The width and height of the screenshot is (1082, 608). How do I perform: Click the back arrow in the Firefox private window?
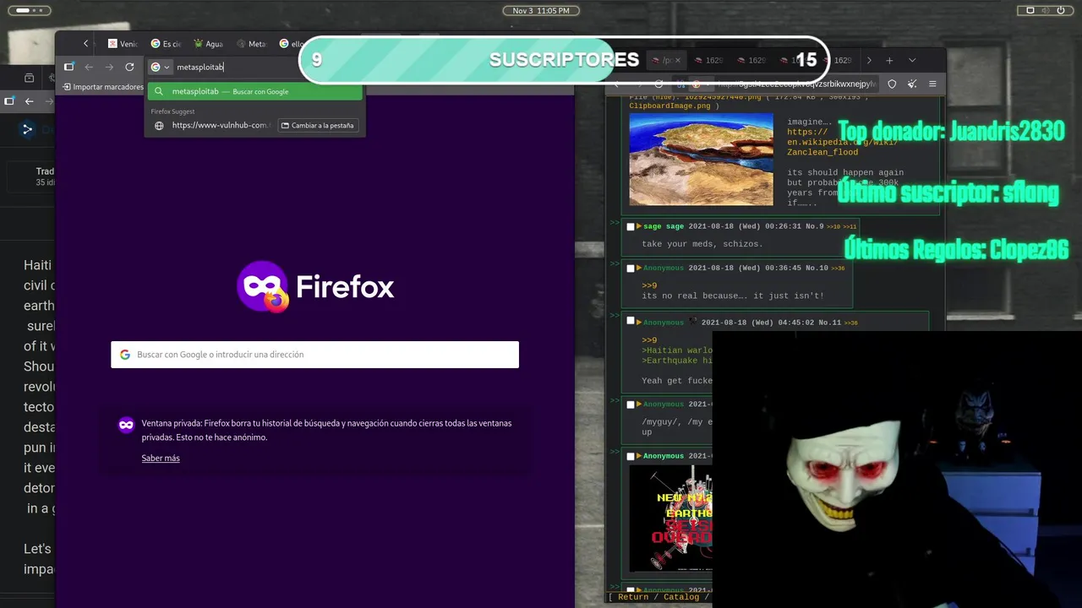click(89, 67)
